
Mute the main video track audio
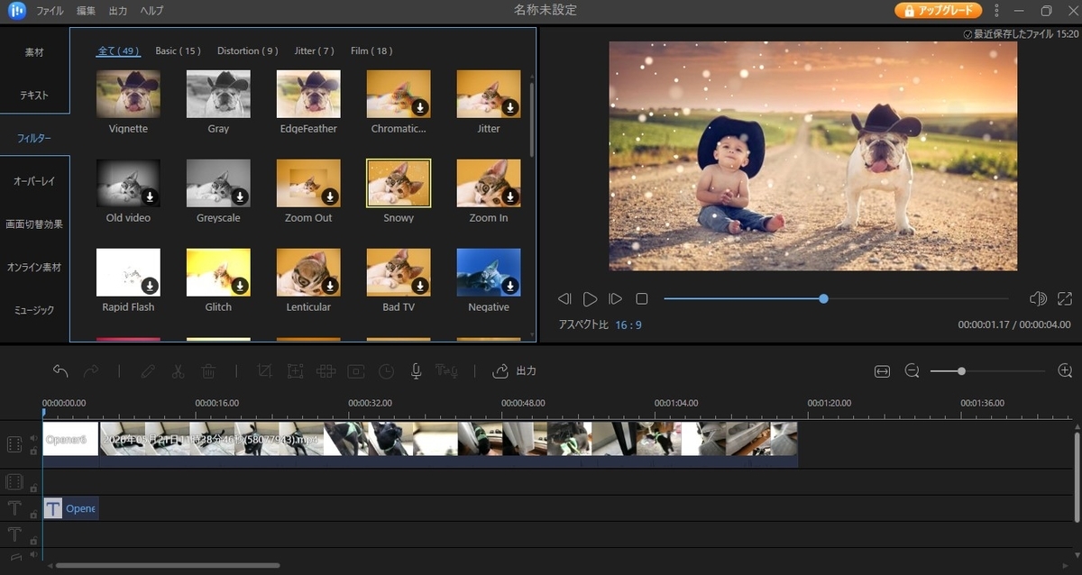(x=32, y=439)
